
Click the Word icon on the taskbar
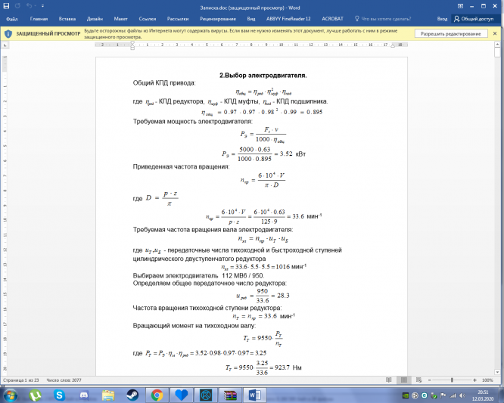coord(255,395)
